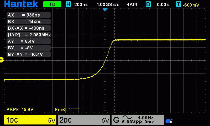This screenshot has height=126, width=210.
Task: Click the blue D delay icon
Action: (148, 4)
